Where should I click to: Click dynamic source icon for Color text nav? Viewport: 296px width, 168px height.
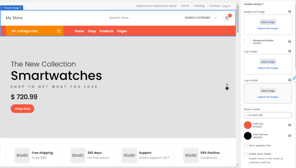[290, 136]
